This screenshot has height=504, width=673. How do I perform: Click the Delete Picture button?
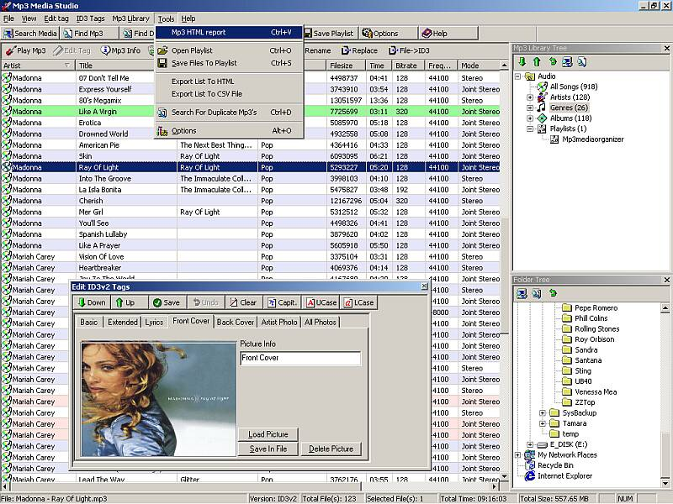(331, 449)
